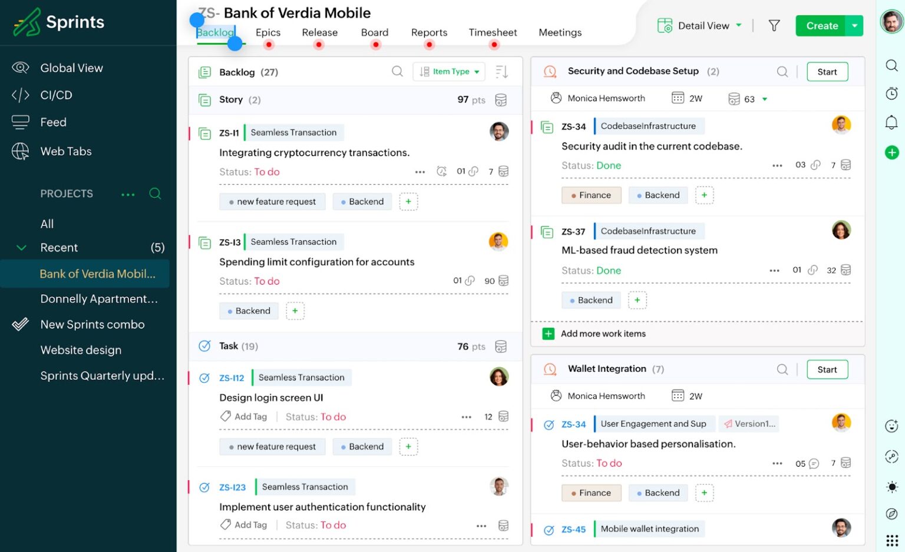Click the apps grid icon bottom right

[891, 539]
